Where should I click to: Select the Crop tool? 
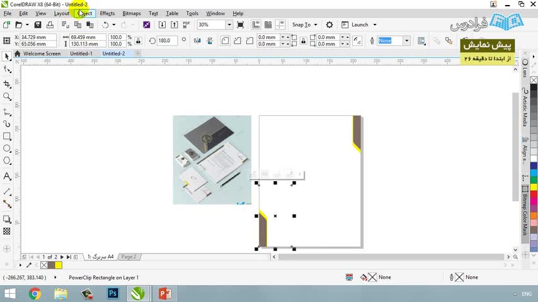pyautogui.click(x=7, y=84)
